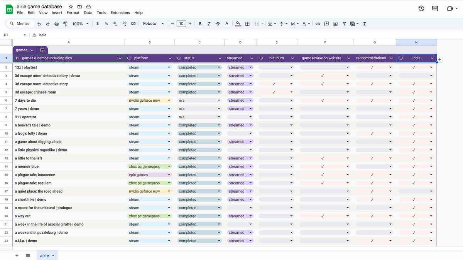
Task: Open the more number formats 123 button
Action: coord(133,24)
